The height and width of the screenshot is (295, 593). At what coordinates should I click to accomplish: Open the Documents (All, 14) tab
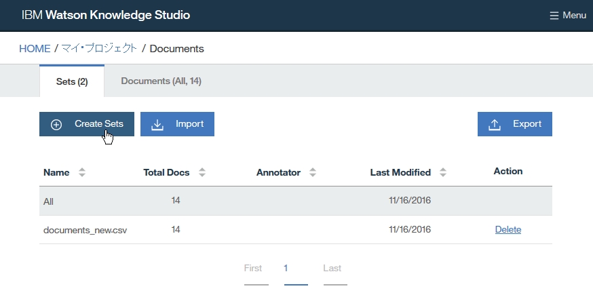(x=161, y=81)
